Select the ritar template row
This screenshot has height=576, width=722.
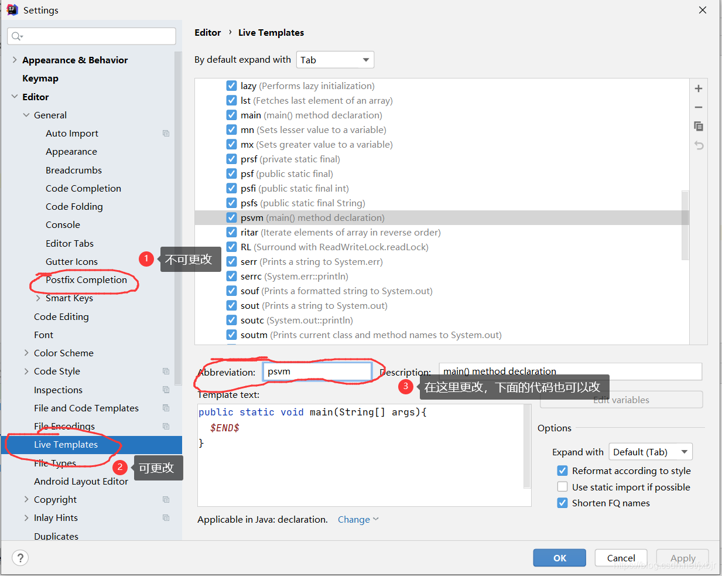click(x=442, y=232)
